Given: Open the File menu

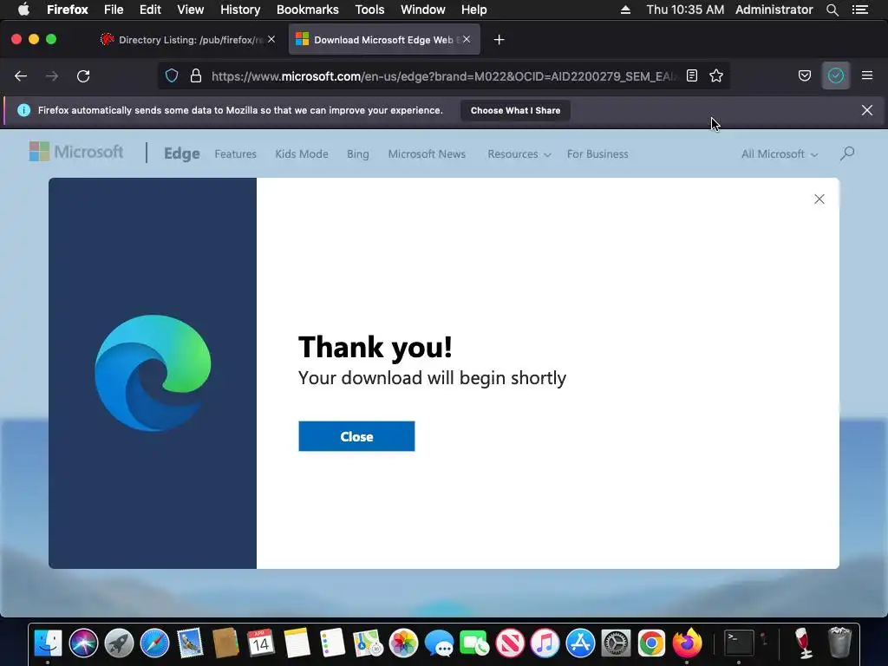Looking at the screenshot, I should pos(114,10).
